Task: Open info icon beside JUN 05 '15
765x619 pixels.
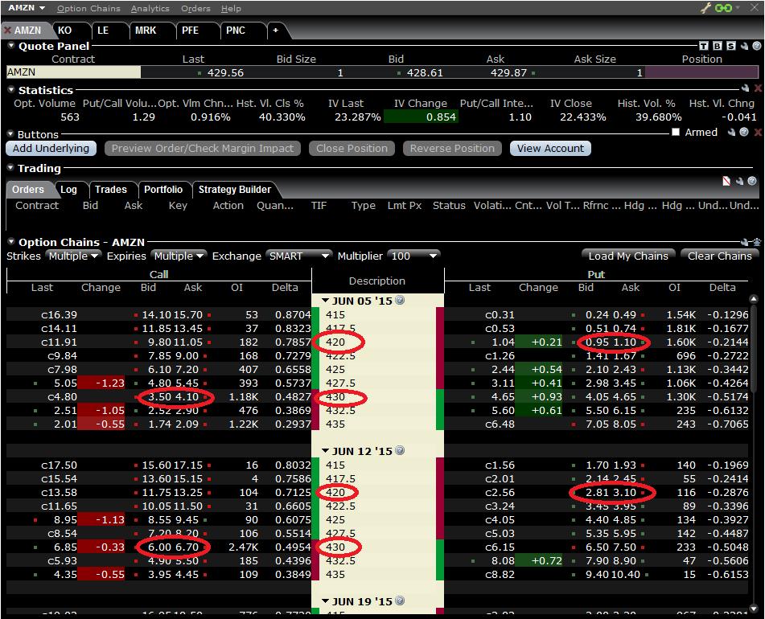Action: [x=400, y=300]
